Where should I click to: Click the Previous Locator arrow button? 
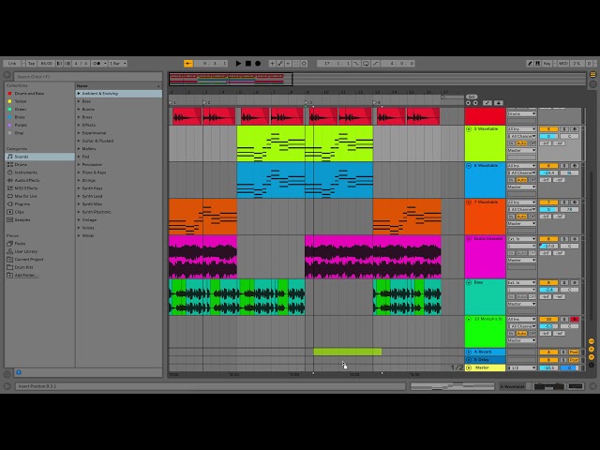[x=469, y=103]
